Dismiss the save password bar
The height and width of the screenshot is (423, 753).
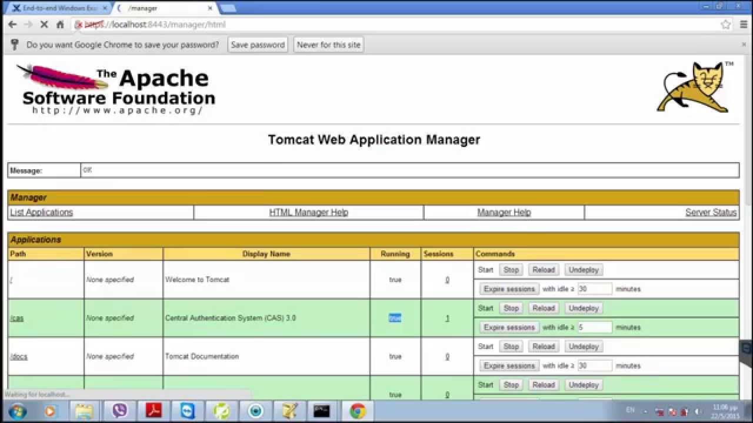point(744,45)
